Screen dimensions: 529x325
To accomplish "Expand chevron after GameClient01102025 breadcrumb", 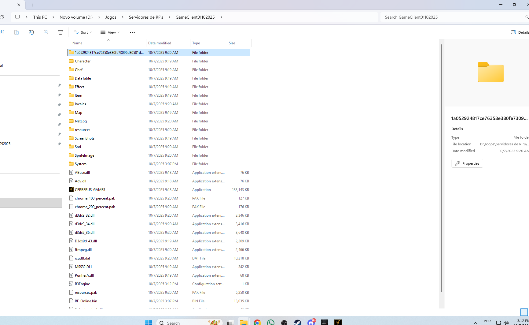I will click(221, 17).
